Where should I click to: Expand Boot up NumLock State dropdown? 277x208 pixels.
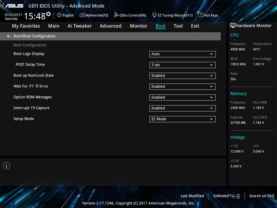(182, 76)
